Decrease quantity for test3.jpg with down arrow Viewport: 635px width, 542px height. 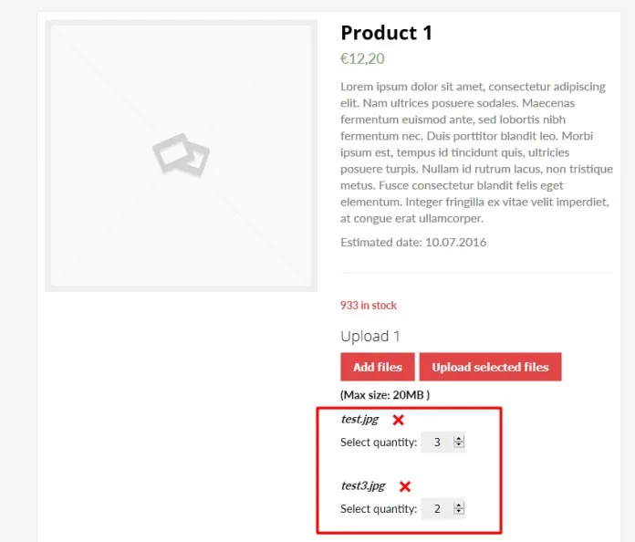pos(459,513)
